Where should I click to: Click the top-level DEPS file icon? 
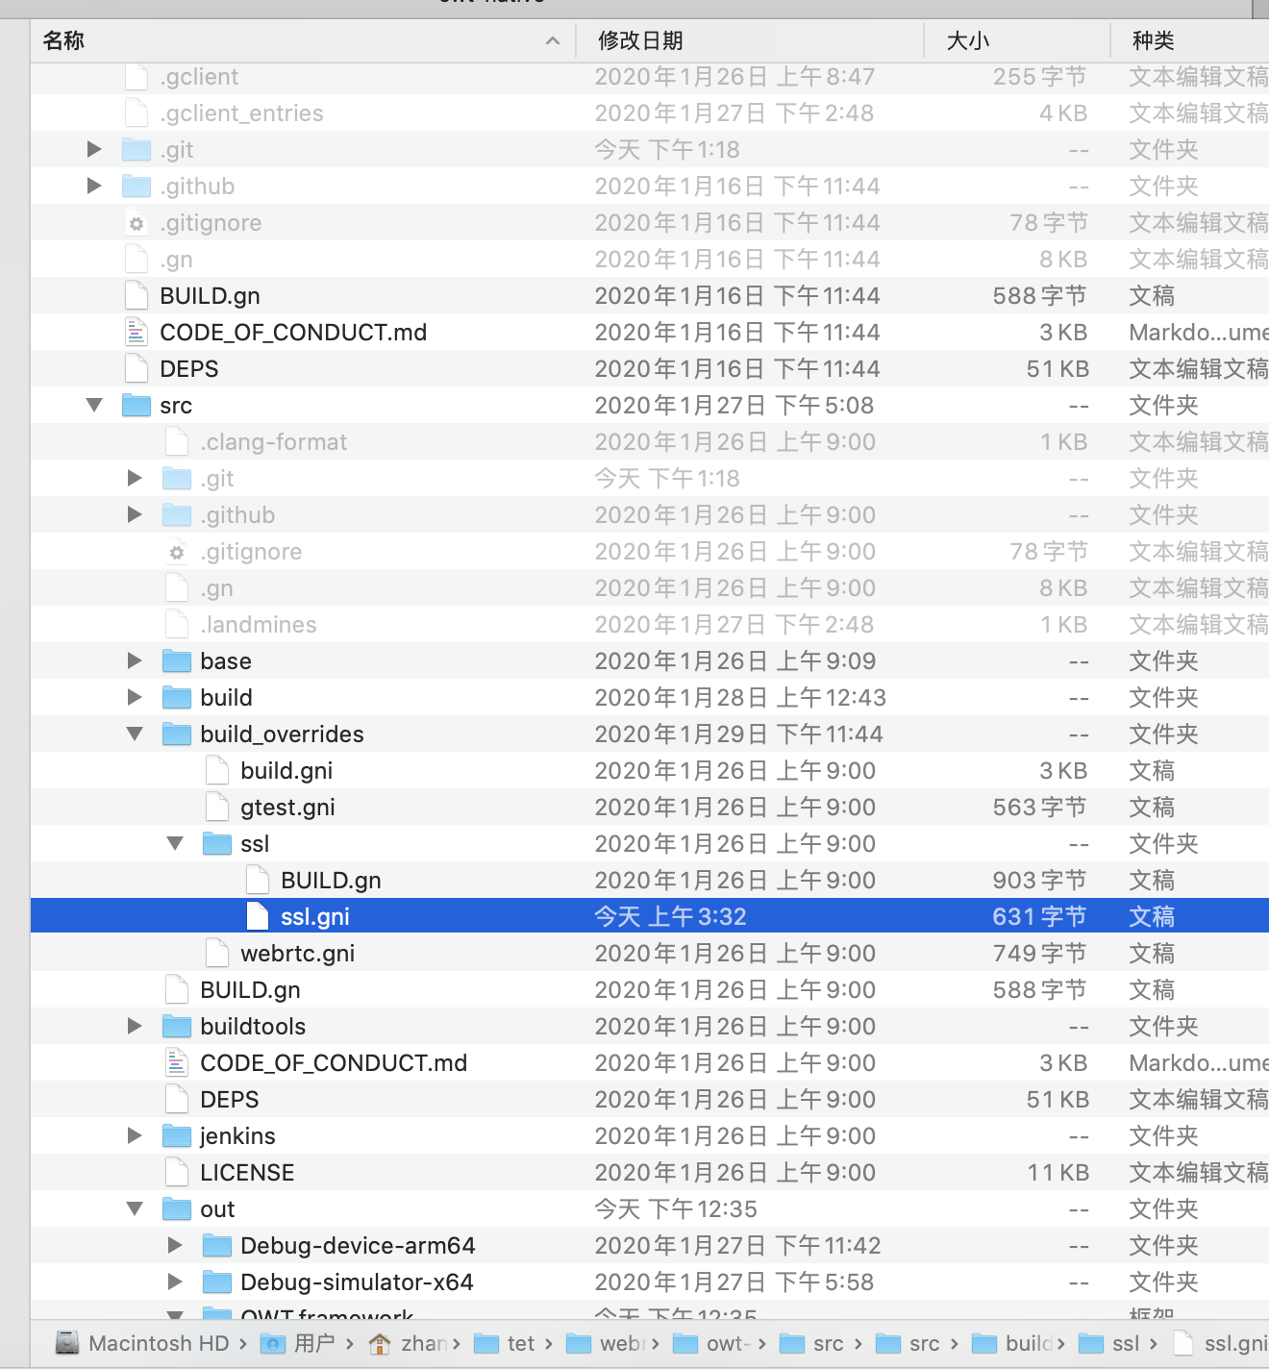pos(137,368)
